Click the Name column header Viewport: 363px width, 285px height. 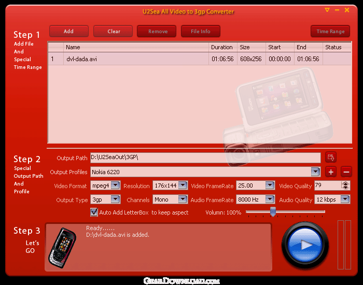[x=136, y=47]
